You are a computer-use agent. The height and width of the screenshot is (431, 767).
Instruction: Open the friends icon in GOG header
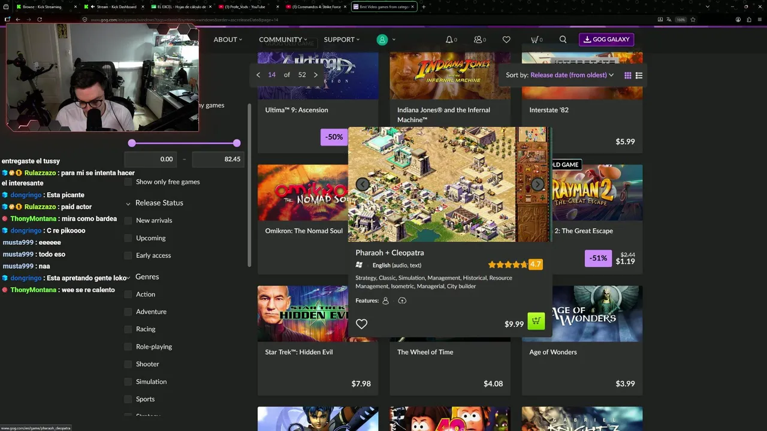point(478,40)
